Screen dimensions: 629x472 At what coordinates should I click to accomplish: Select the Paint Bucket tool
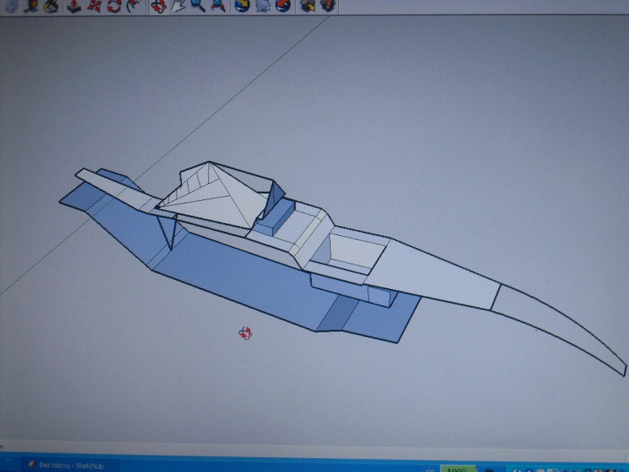click(51, 6)
